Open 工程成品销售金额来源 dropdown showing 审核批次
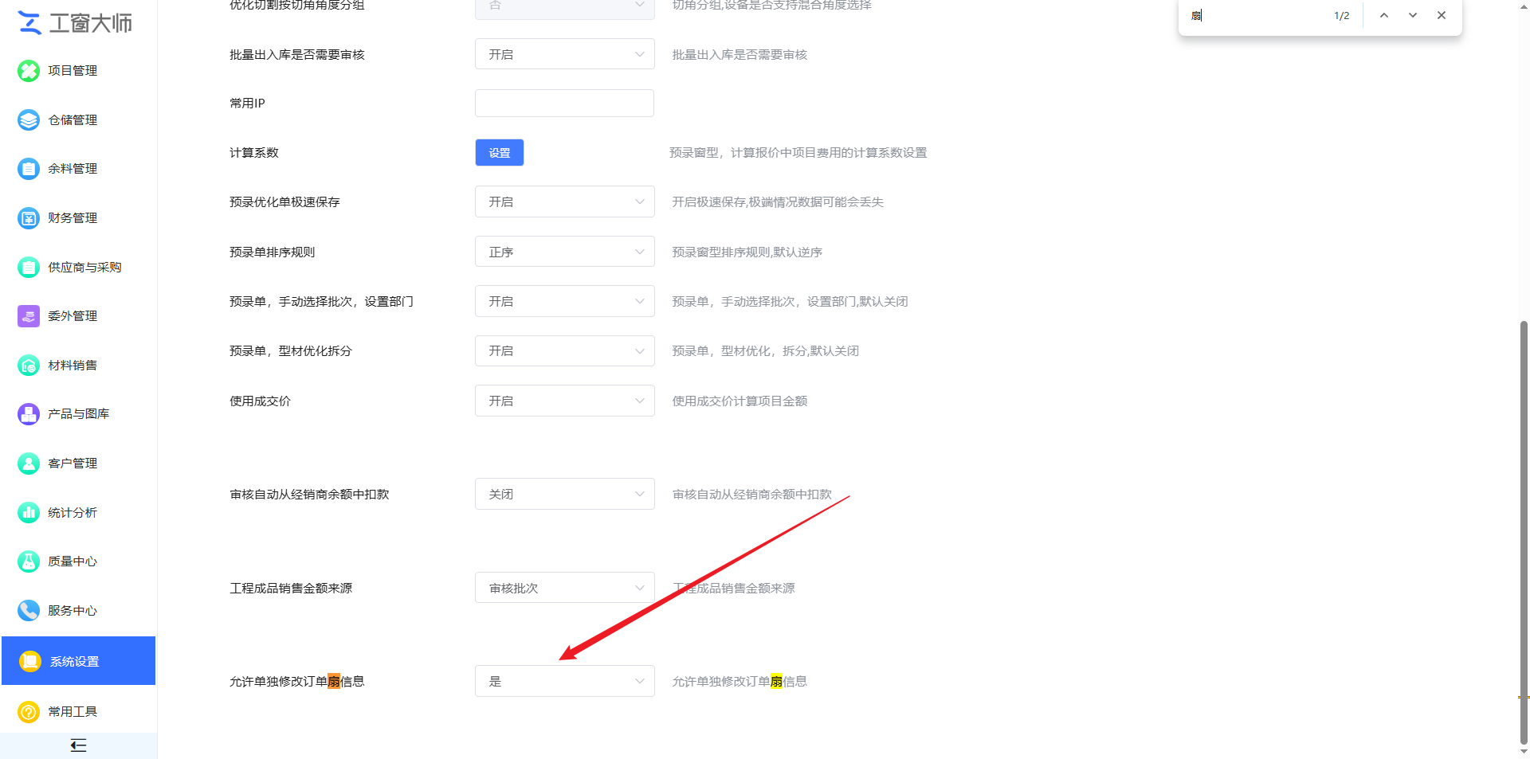 [x=565, y=588]
